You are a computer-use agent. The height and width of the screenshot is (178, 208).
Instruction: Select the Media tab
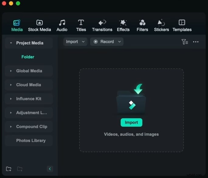(17, 26)
